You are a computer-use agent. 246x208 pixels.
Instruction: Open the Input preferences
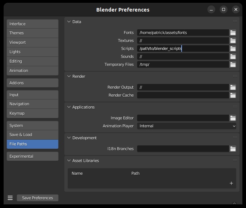33,95
